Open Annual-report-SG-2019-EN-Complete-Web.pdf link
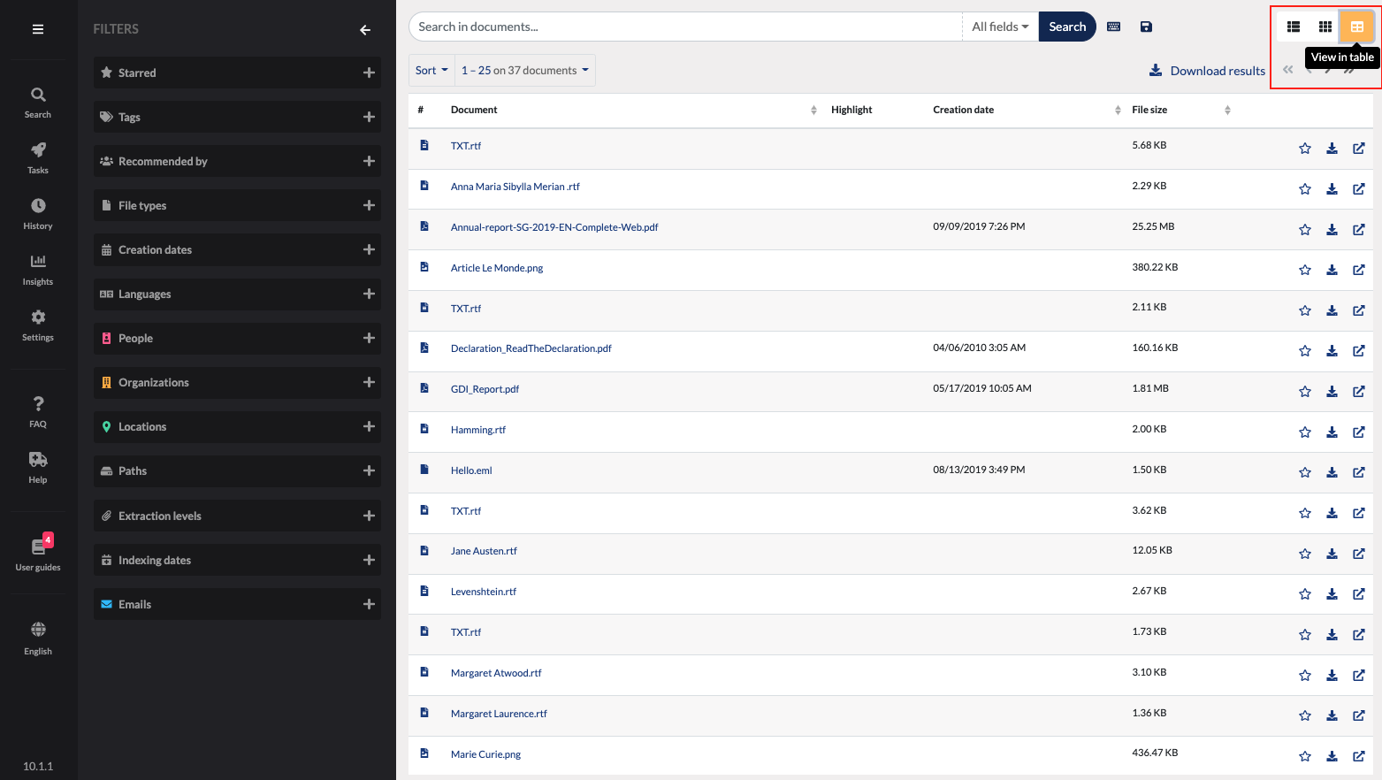 pyautogui.click(x=554, y=227)
